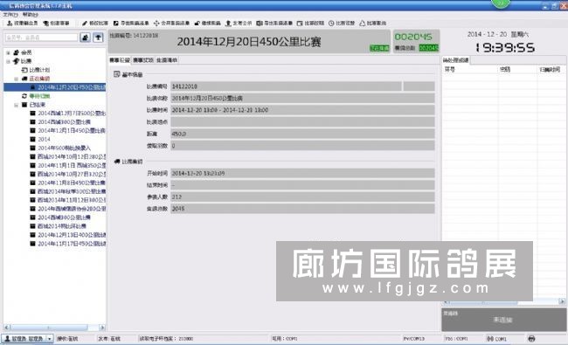Switch to the third tab 集鸽清单
568x345 pixels.
click(167, 60)
